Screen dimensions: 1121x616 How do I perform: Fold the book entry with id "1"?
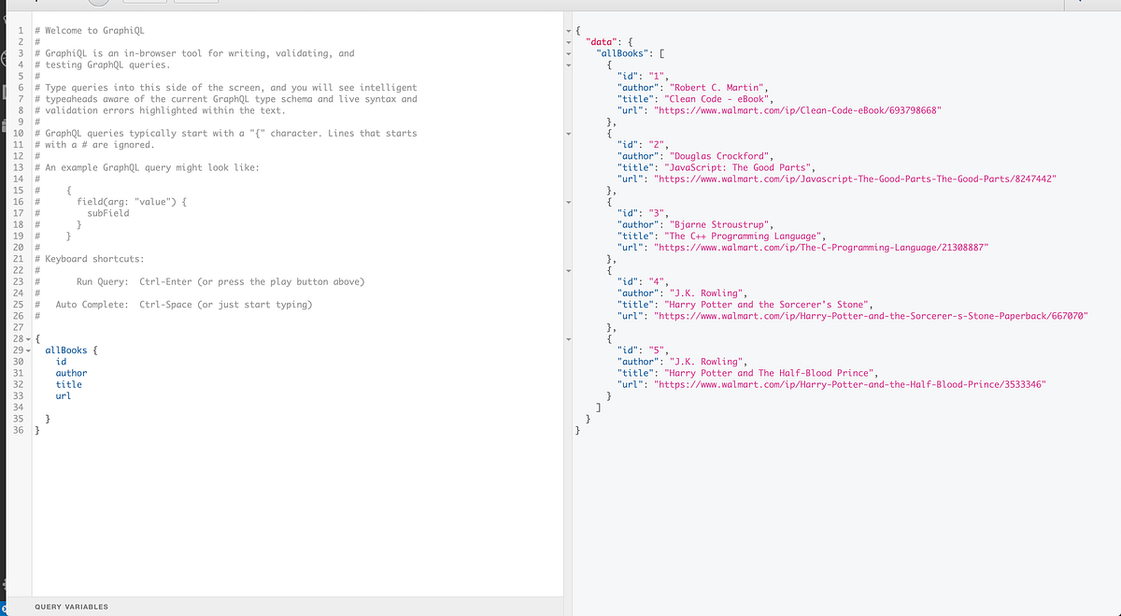point(570,66)
